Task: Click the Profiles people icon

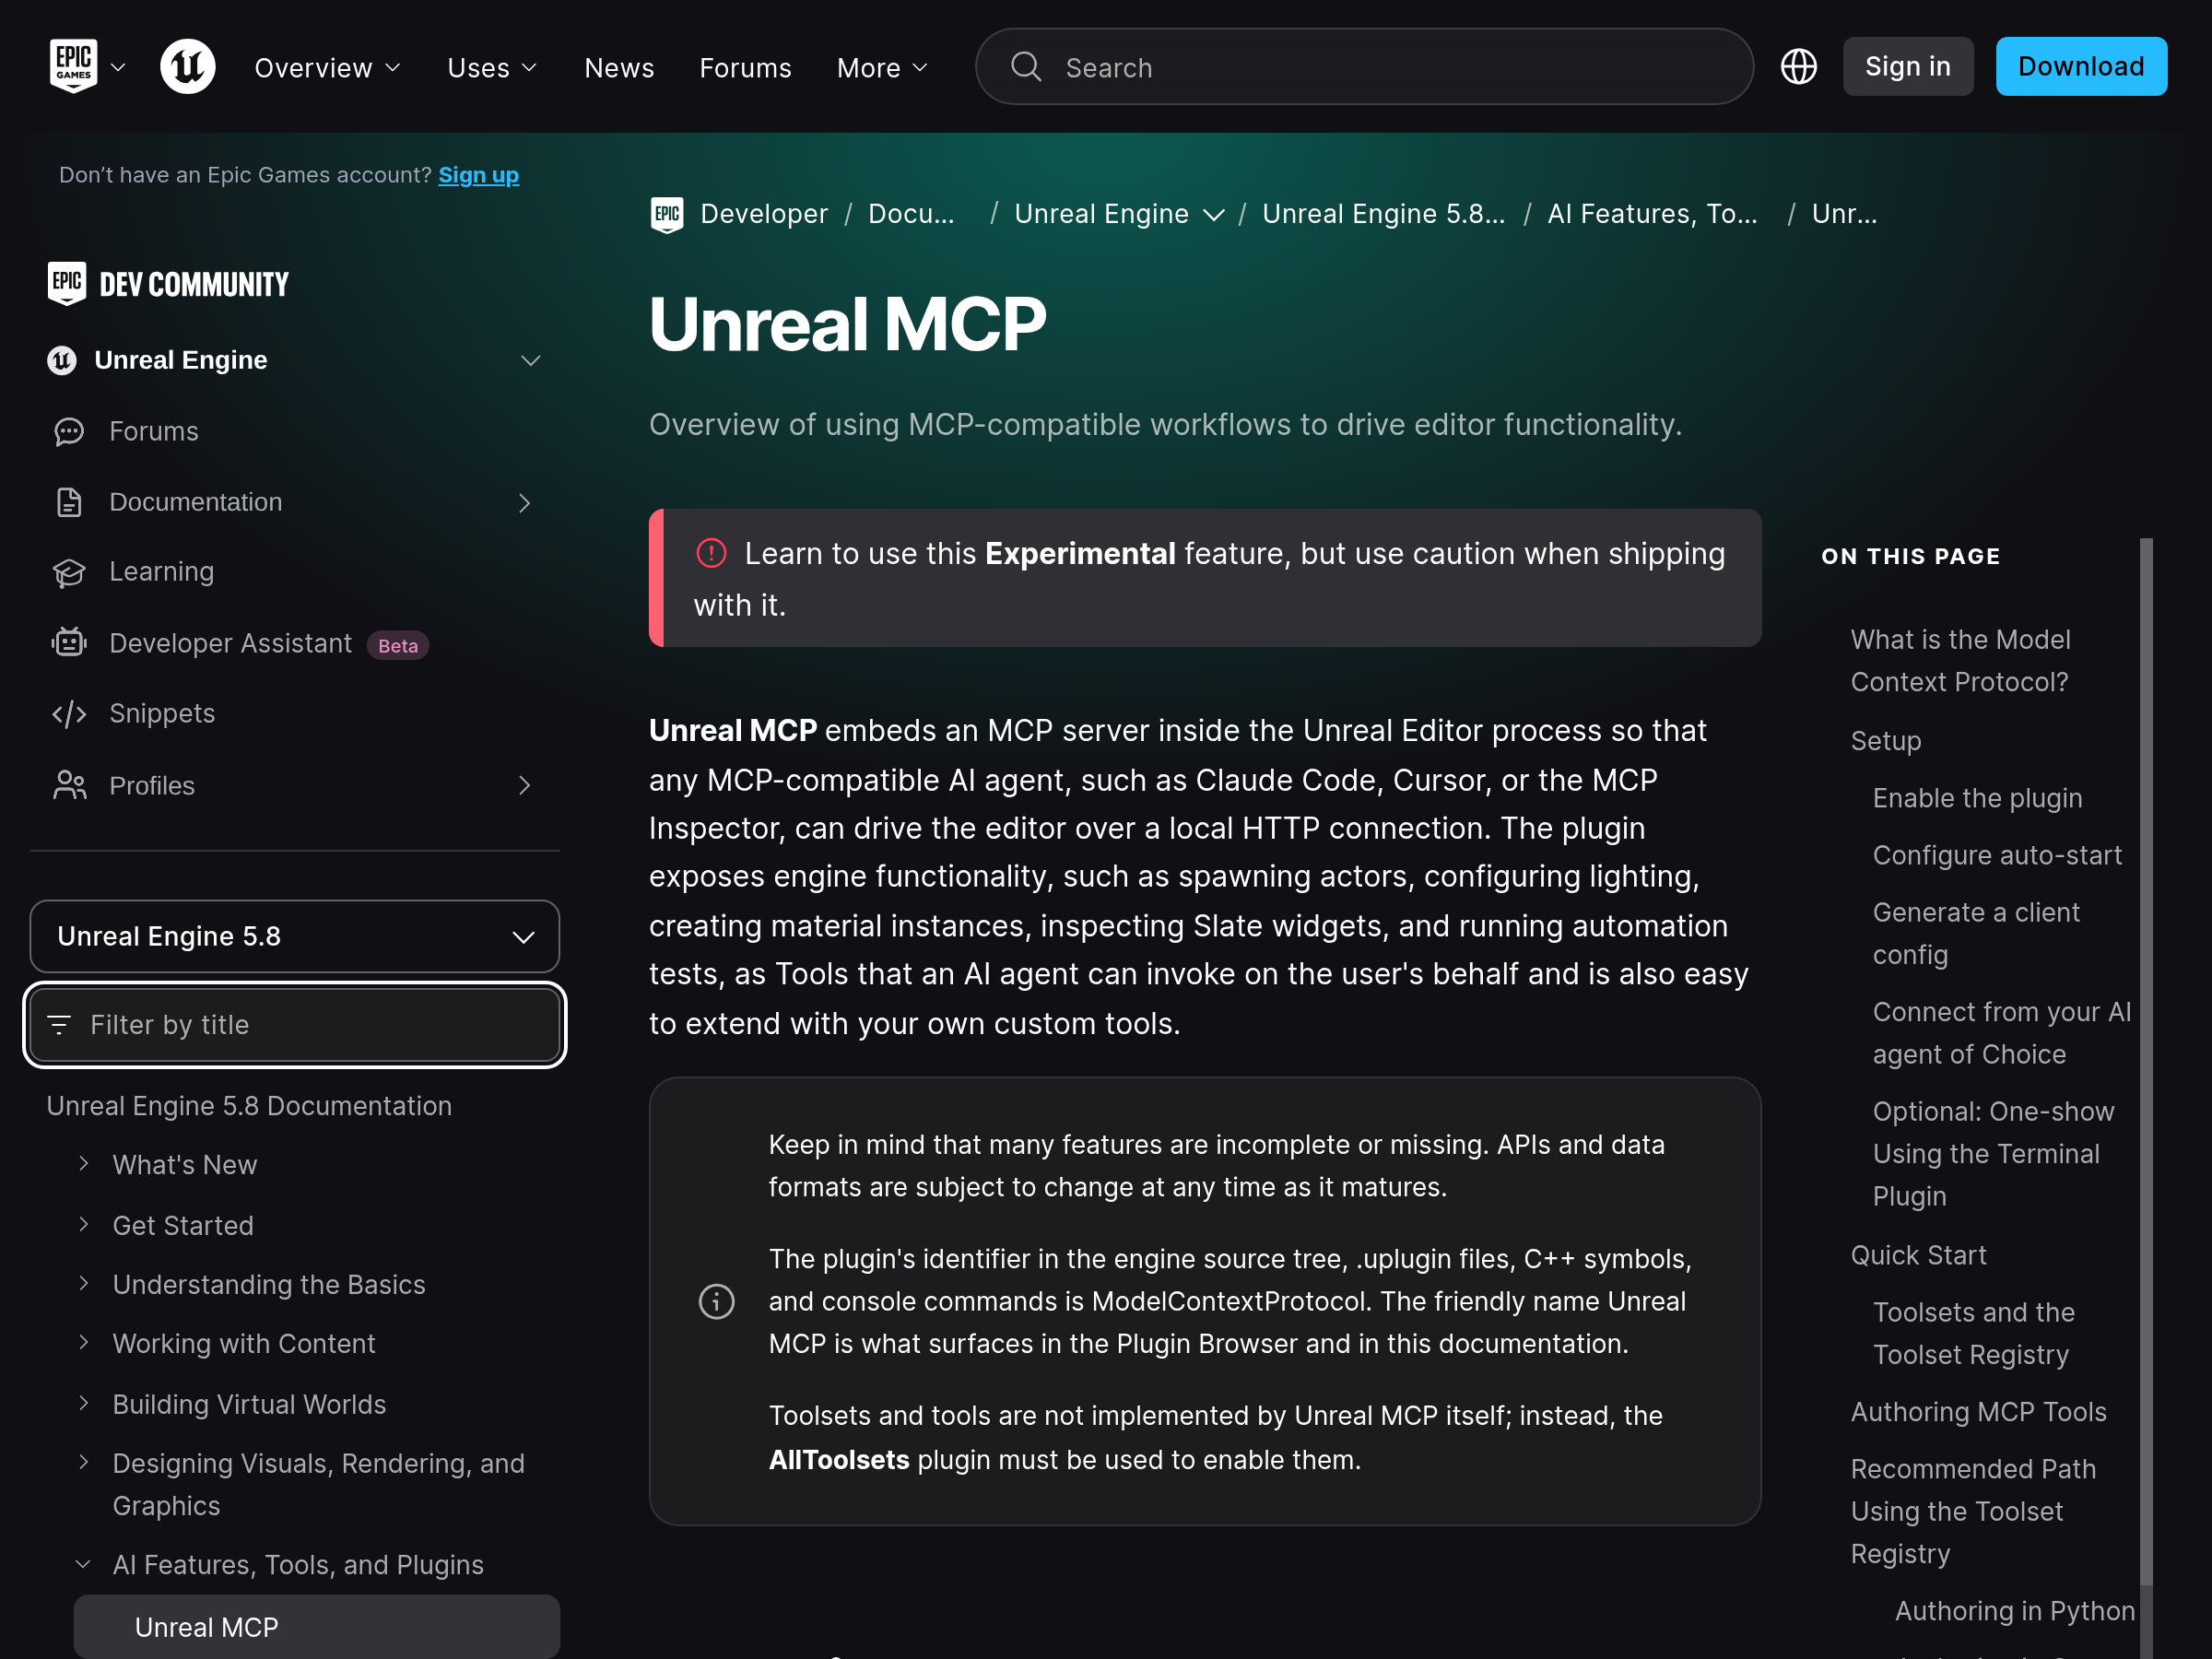Action: click(x=69, y=786)
